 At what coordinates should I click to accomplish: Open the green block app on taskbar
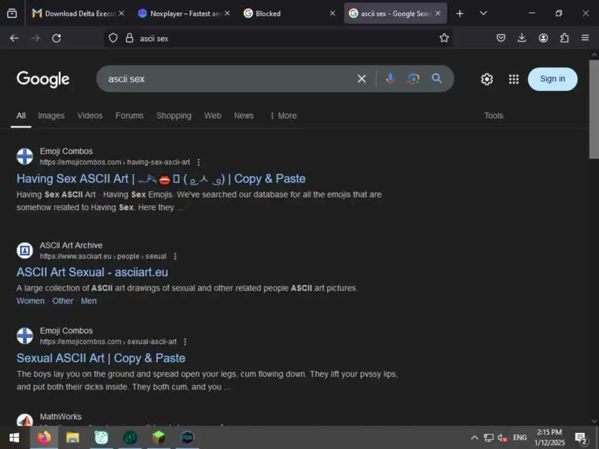click(159, 437)
